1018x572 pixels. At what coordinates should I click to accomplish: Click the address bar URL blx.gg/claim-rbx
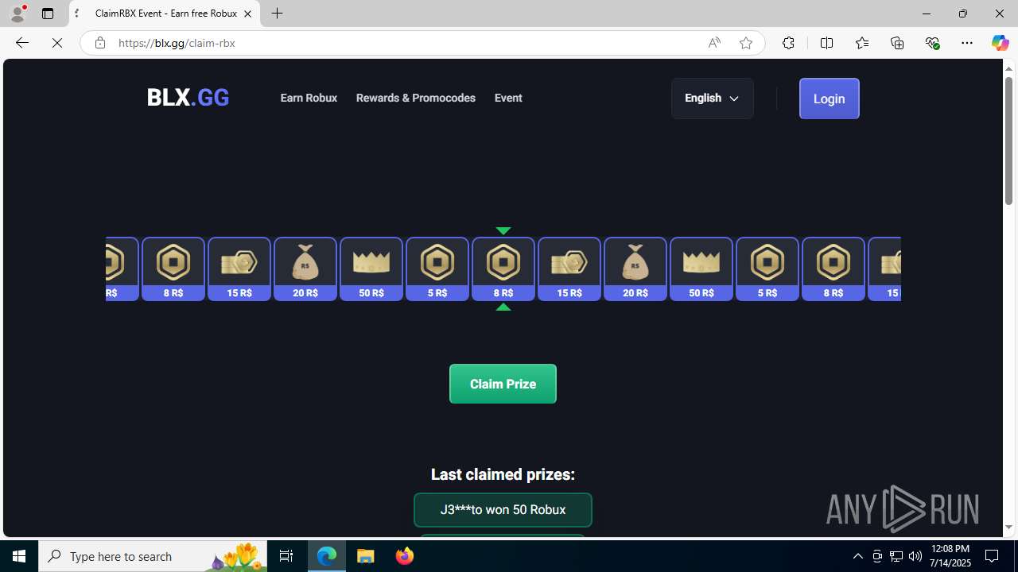[x=177, y=43]
